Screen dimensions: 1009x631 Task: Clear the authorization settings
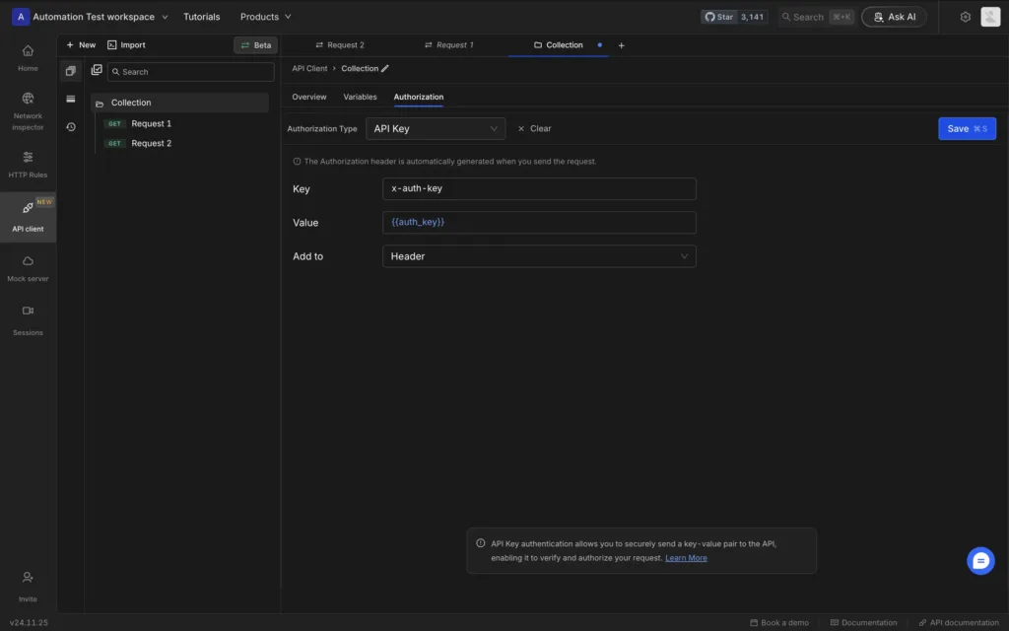point(534,129)
